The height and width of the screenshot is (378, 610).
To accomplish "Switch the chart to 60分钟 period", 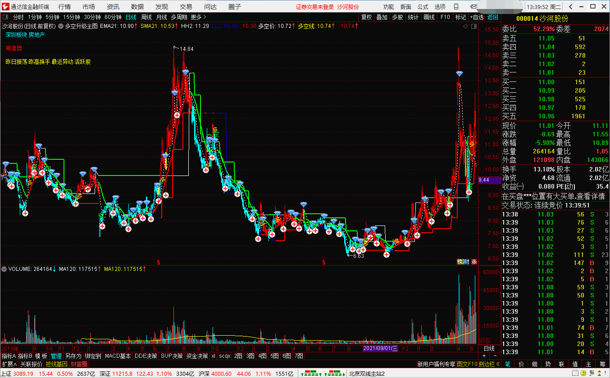I will point(113,17).
